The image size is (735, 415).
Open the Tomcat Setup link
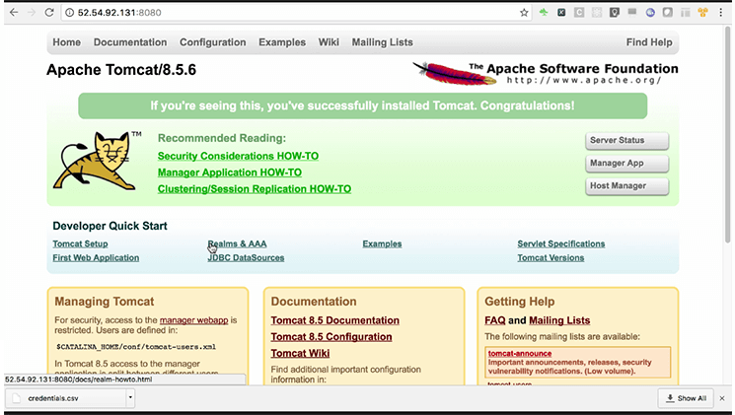point(80,244)
